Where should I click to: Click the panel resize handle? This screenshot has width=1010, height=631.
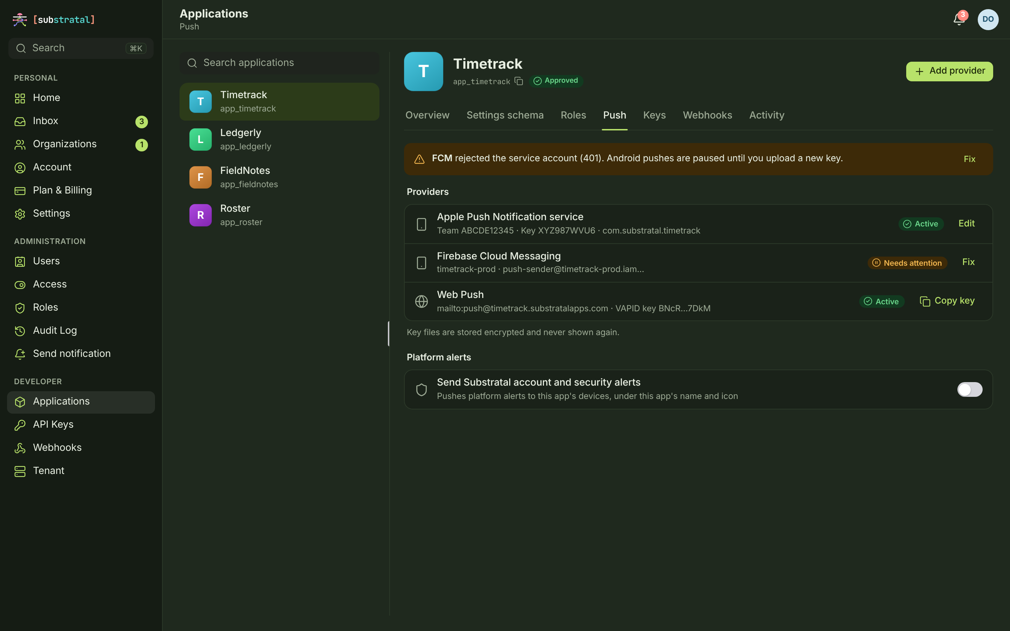(x=389, y=333)
